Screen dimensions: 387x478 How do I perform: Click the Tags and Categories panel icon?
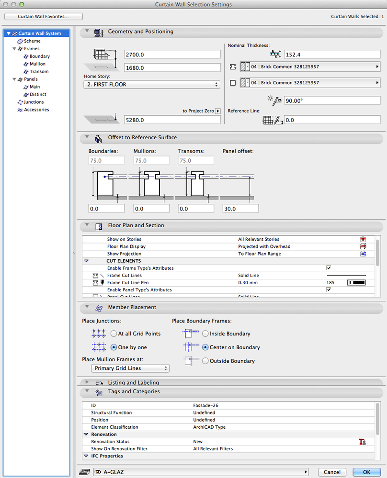pos(100,392)
